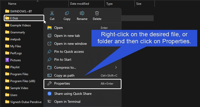Image resolution: width=200 pixels, height=107 pixels.
Task: Click the Rename icon
Action: [82, 13]
